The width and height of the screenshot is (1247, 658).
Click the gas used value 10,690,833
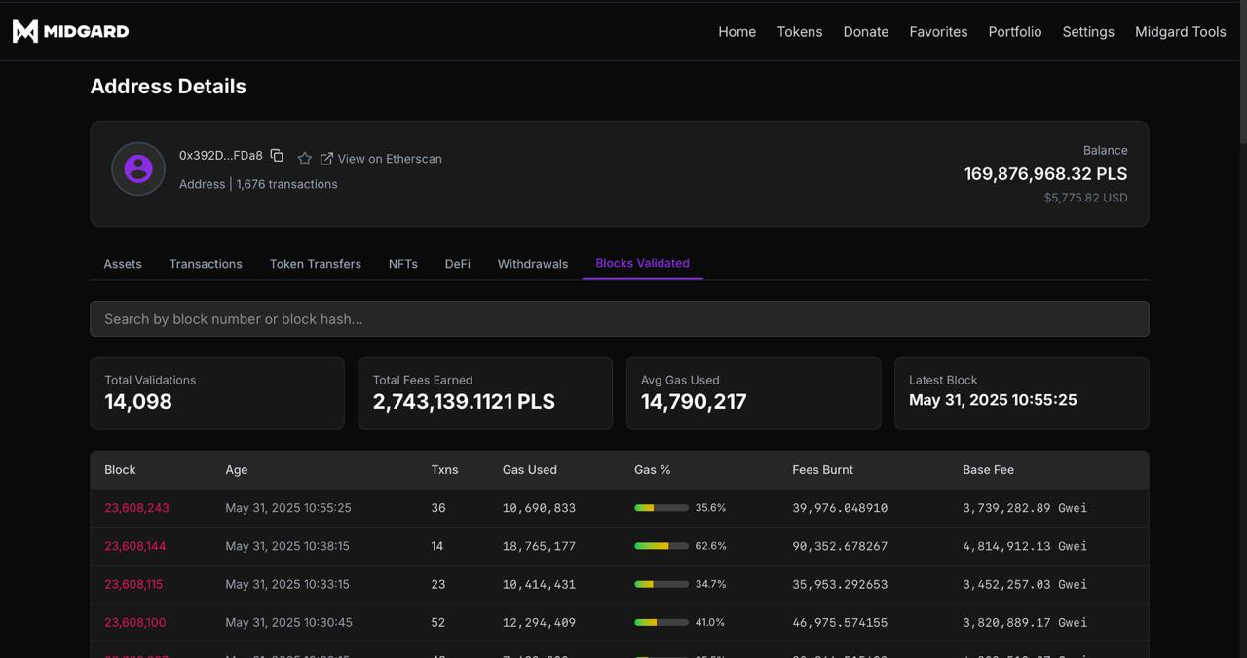[x=539, y=508]
